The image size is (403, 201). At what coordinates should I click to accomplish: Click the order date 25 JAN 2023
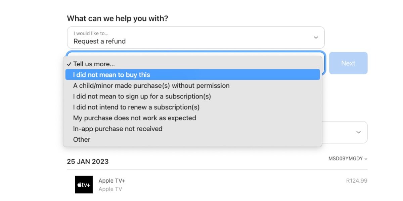click(87, 161)
